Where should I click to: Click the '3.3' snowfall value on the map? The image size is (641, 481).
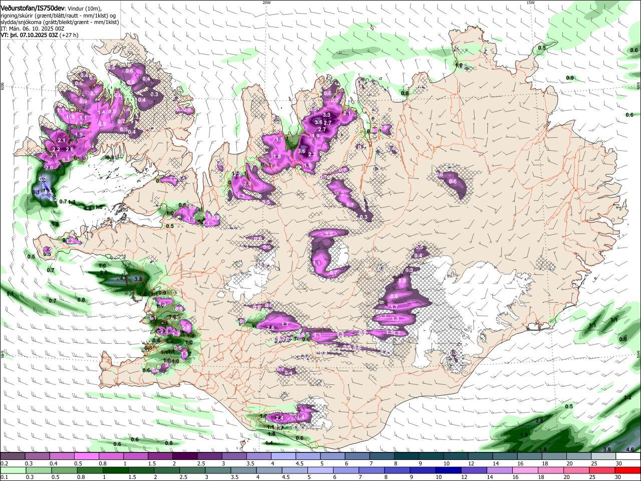click(x=327, y=116)
